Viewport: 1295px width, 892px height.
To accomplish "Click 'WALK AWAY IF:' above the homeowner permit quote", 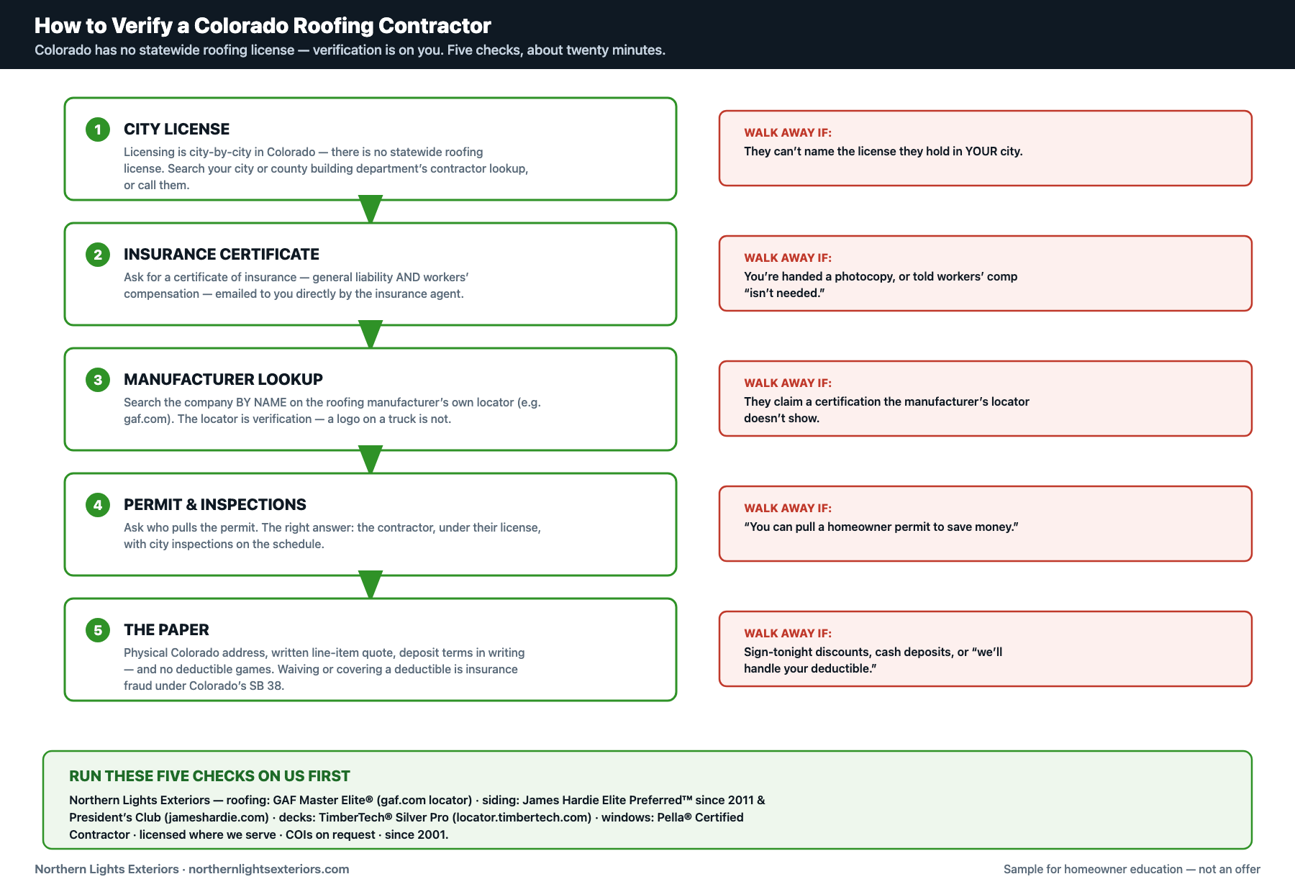I will (788, 509).
